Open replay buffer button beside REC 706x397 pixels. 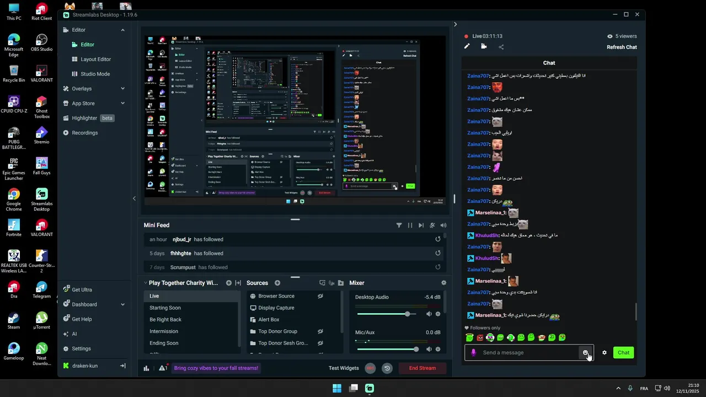tap(387, 368)
